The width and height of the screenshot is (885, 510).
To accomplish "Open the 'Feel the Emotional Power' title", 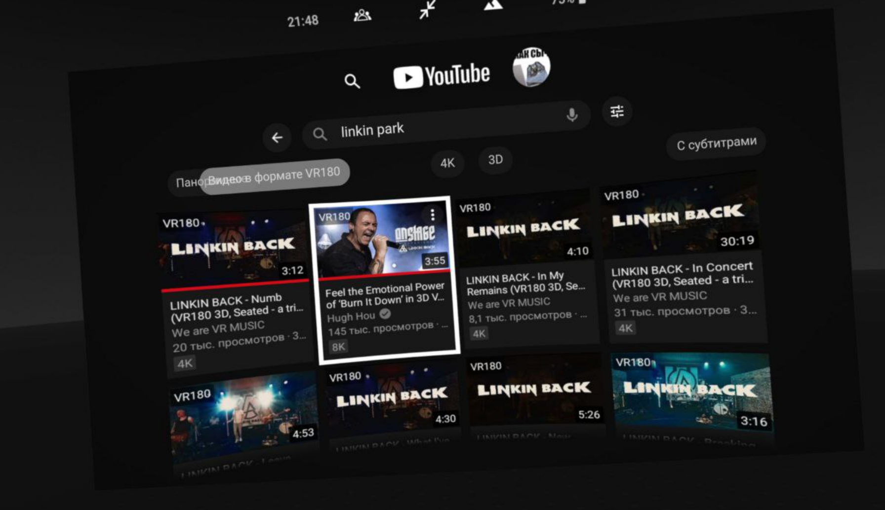I will point(385,294).
